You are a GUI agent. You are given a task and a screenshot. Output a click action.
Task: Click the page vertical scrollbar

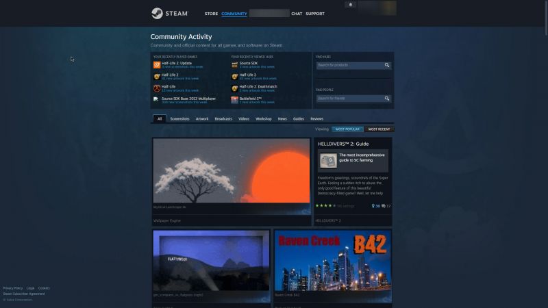(x=546, y=18)
